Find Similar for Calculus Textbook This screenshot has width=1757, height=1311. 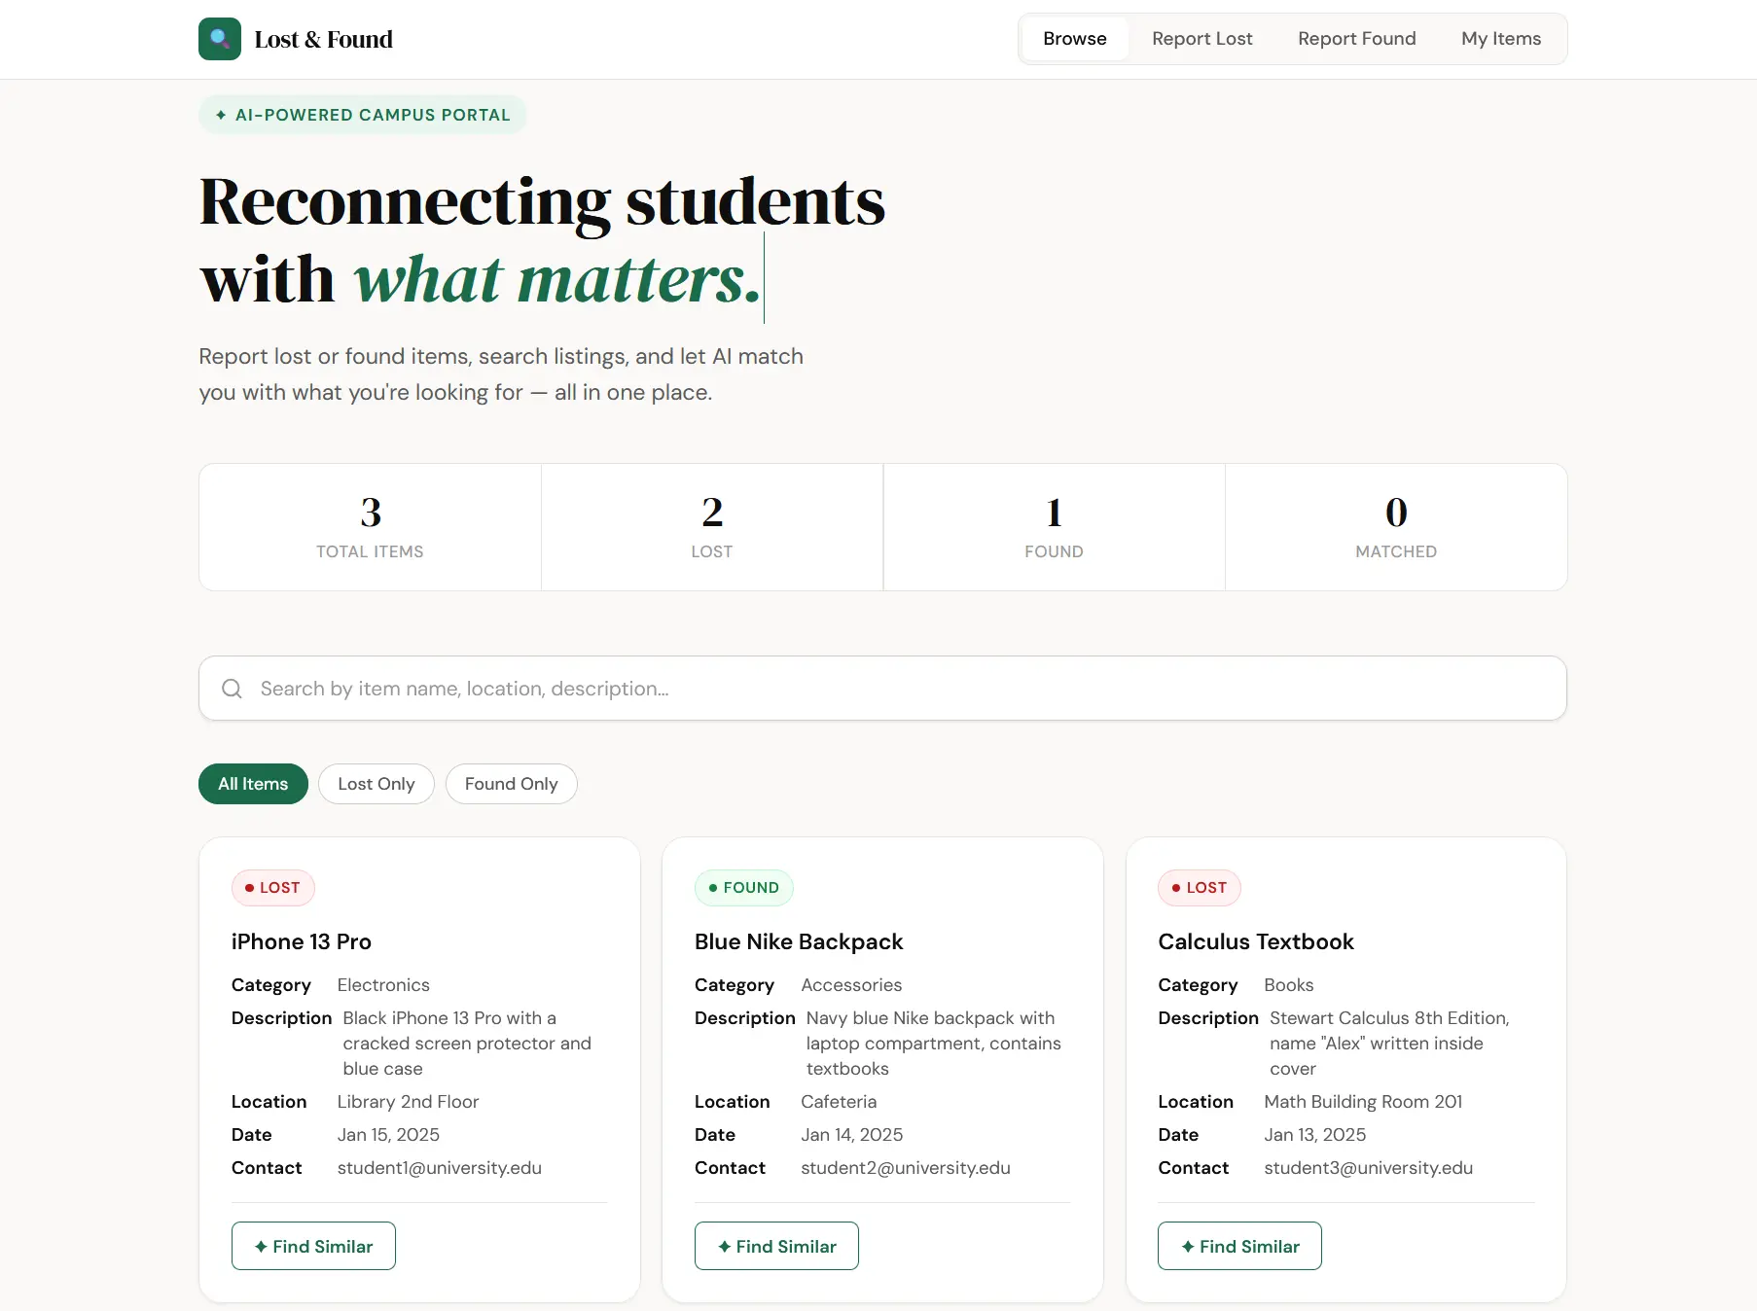pyautogui.click(x=1239, y=1246)
